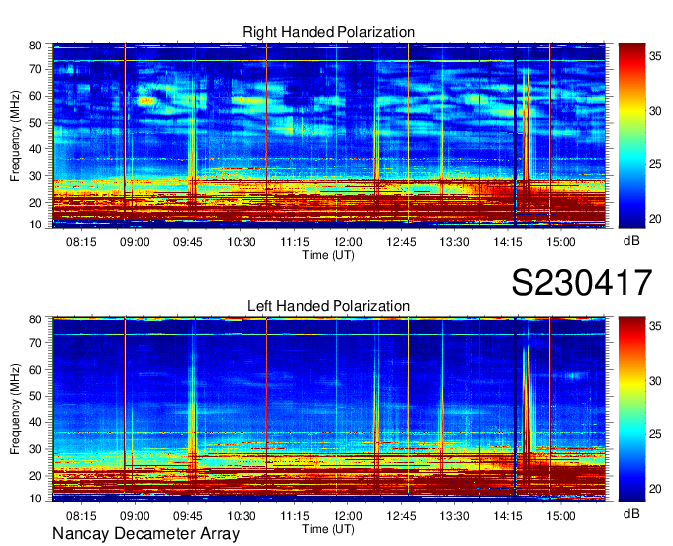Click "20" tick on Right Handed dB colorbar
The width and height of the screenshot is (673, 546).
[x=655, y=219]
